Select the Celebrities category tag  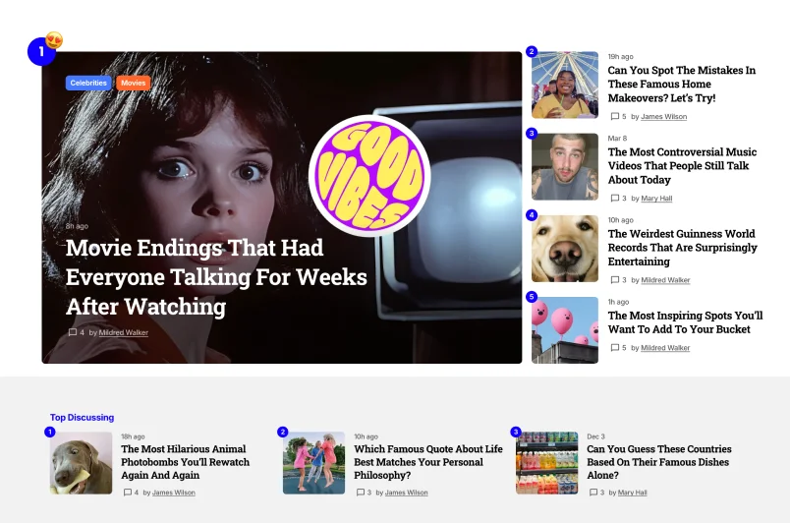(88, 83)
